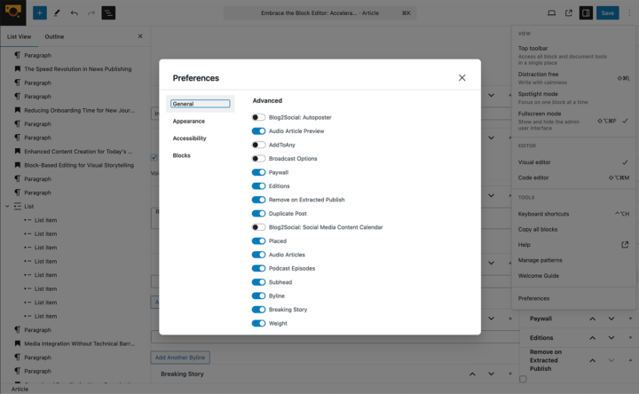Click Article breadcrumb in footer
Screen dimensions: 639x394
(x=20, y=389)
